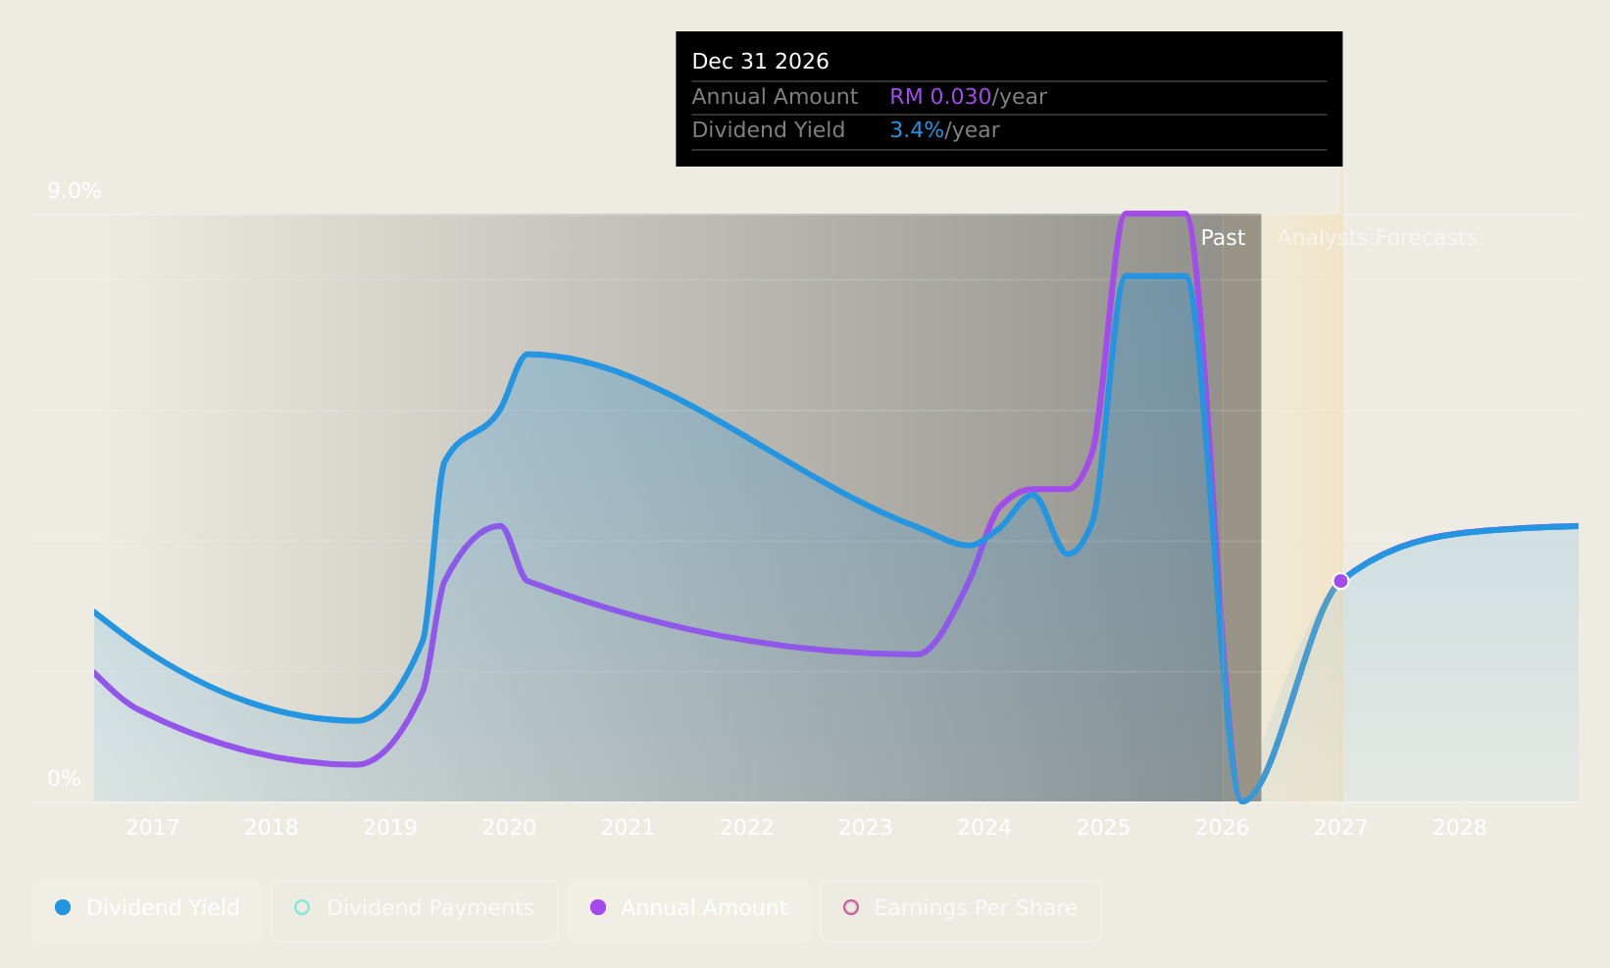Click the 'Past' region label
Image resolution: width=1610 pixels, height=968 pixels.
coord(1223,238)
